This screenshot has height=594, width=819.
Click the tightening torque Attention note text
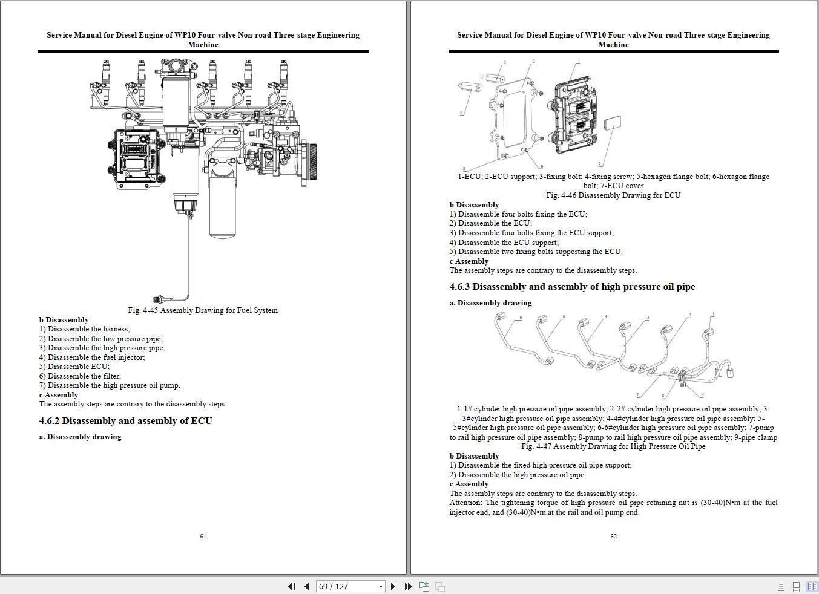tap(613, 507)
